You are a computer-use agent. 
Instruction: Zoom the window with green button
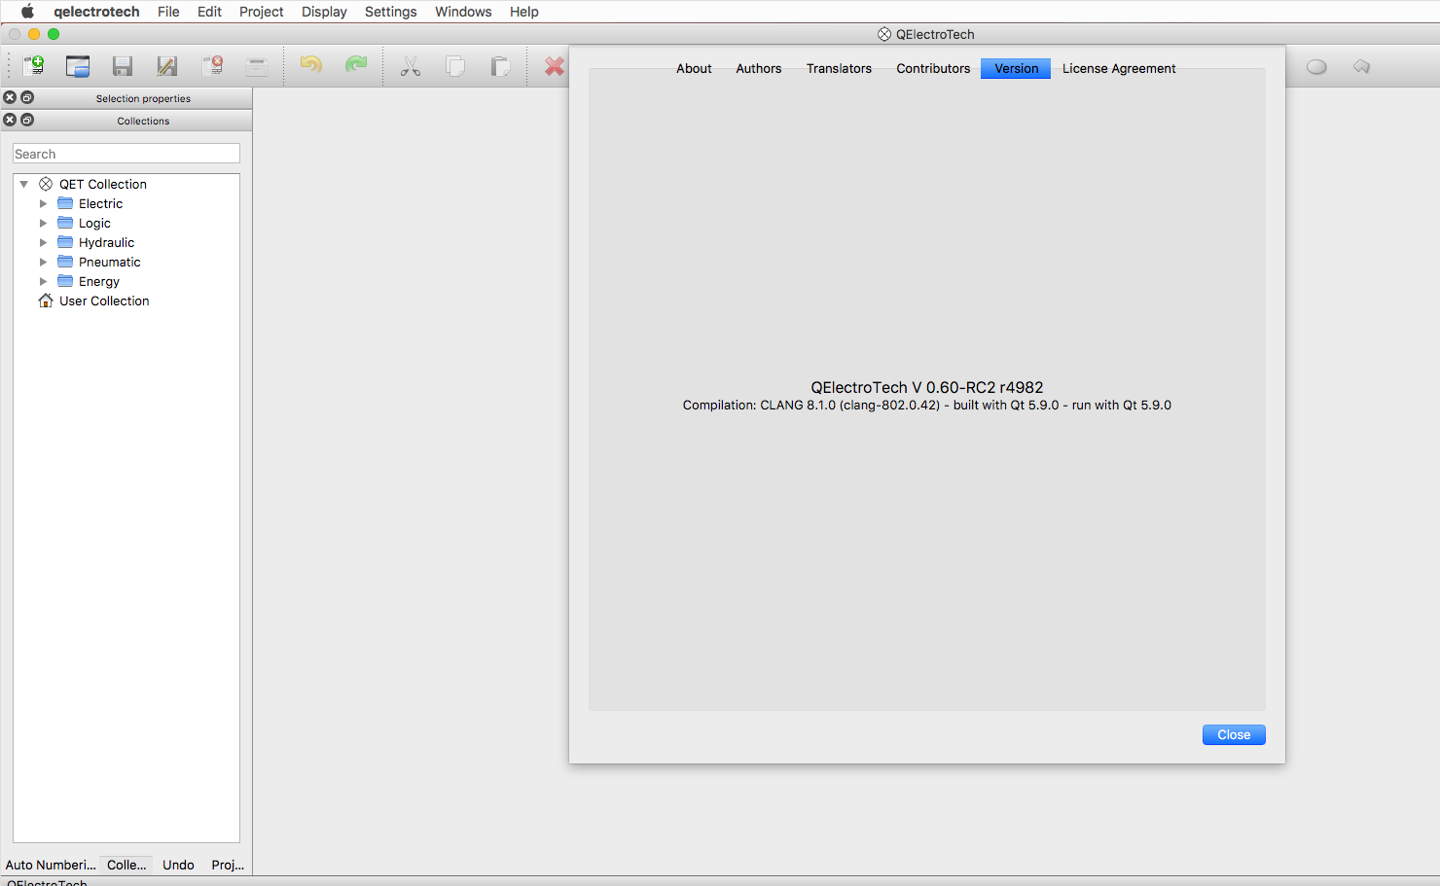[x=54, y=34]
